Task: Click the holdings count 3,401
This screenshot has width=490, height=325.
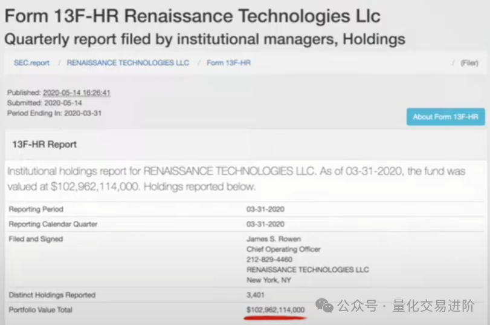Action: (x=256, y=295)
